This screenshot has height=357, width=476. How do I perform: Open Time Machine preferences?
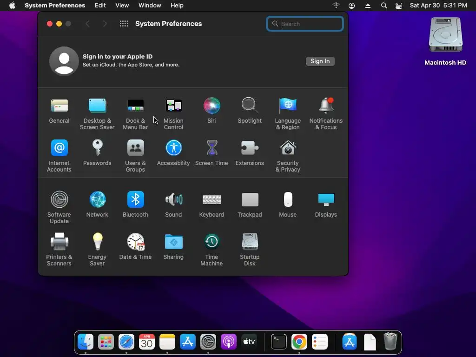212,250
